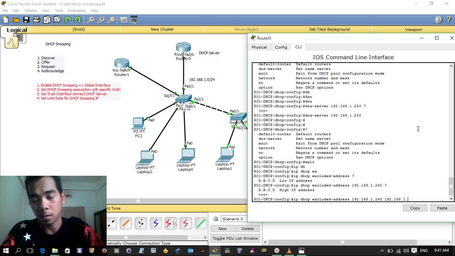455x256 pixels.
Task: Choose the red serial DCE clock connection
Action: 171,223
